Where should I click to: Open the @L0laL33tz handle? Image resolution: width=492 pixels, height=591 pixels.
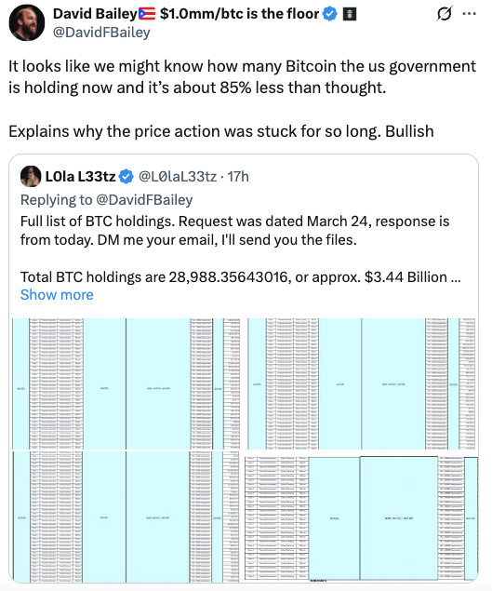(x=178, y=177)
